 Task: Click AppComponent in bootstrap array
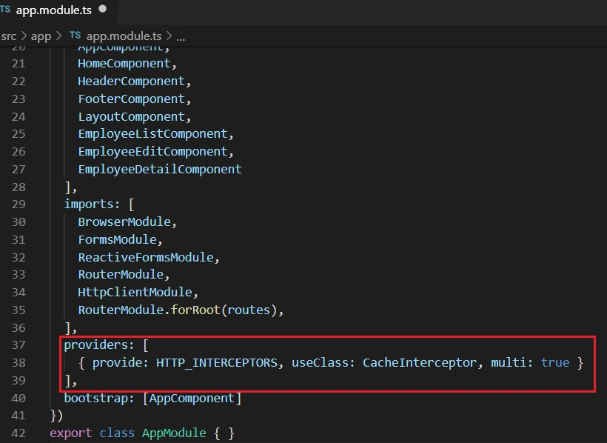pos(192,399)
